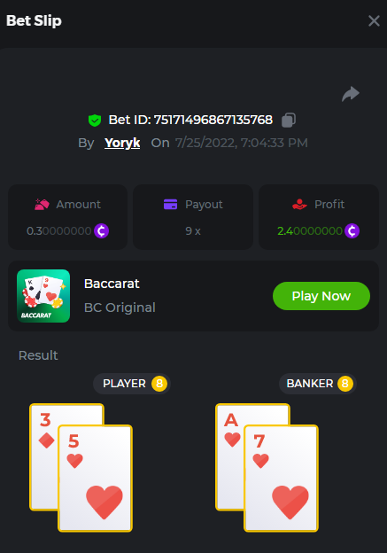387x553 pixels.
Task: Select the Bet ID number text
Action: coord(213,120)
